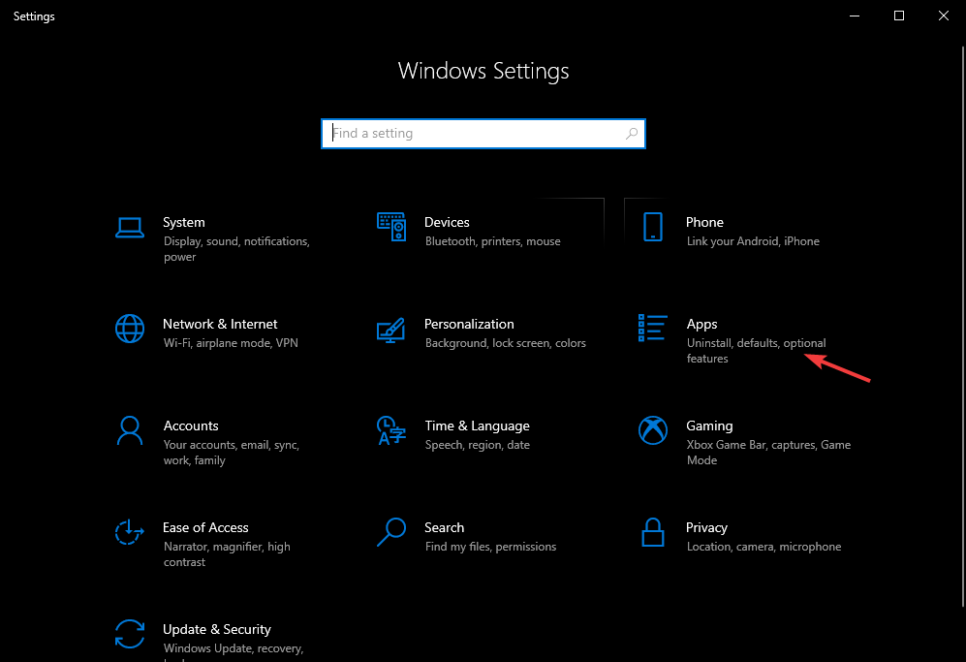966x662 pixels.
Task: Click the Ease of Access icon
Action: (130, 532)
